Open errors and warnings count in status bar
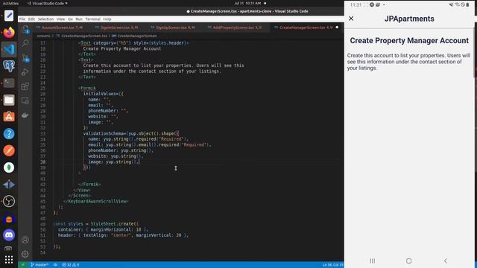This screenshot has height=268, width=477. [71, 265]
